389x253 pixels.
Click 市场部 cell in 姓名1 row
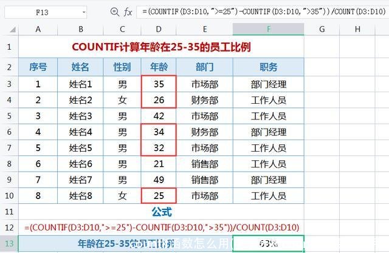[205, 84]
